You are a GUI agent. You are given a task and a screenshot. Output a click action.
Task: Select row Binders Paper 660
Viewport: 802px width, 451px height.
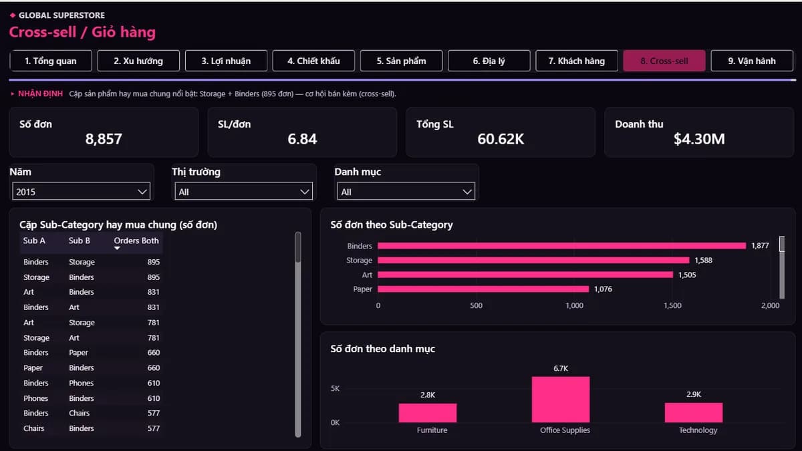click(x=92, y=353)
